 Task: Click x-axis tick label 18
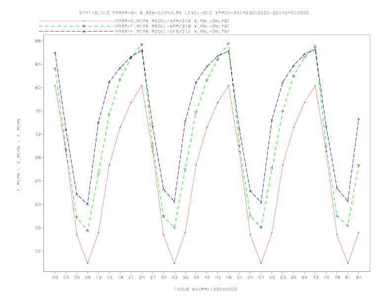[x=120, y=277]
